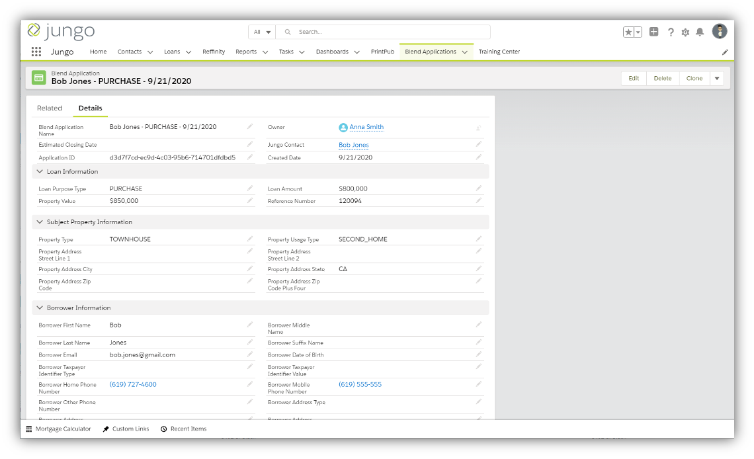754x459 pixels.
Task: Click the Delete button
Action: [663, 77]
